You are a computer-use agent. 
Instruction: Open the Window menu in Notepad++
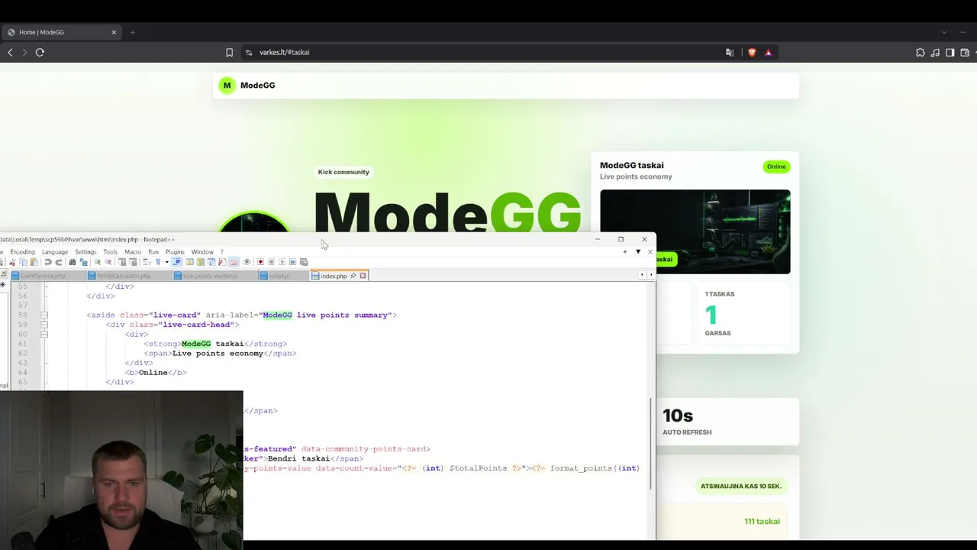click(202, 252)
